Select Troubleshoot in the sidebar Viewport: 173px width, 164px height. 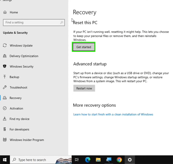18,87
